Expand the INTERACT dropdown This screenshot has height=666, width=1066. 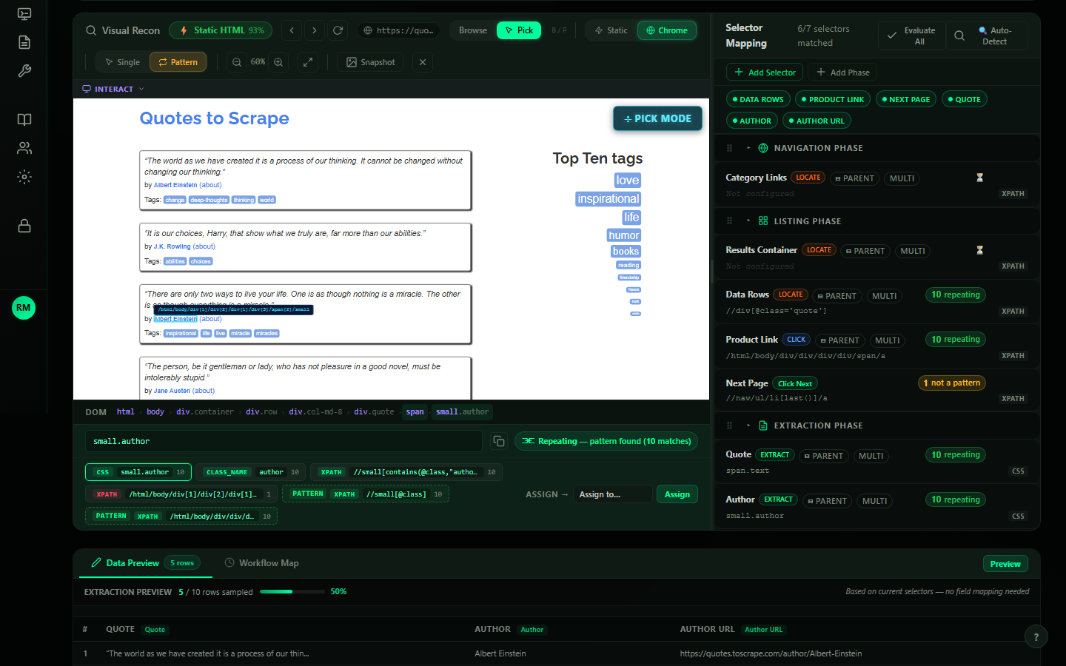[113, 89]
